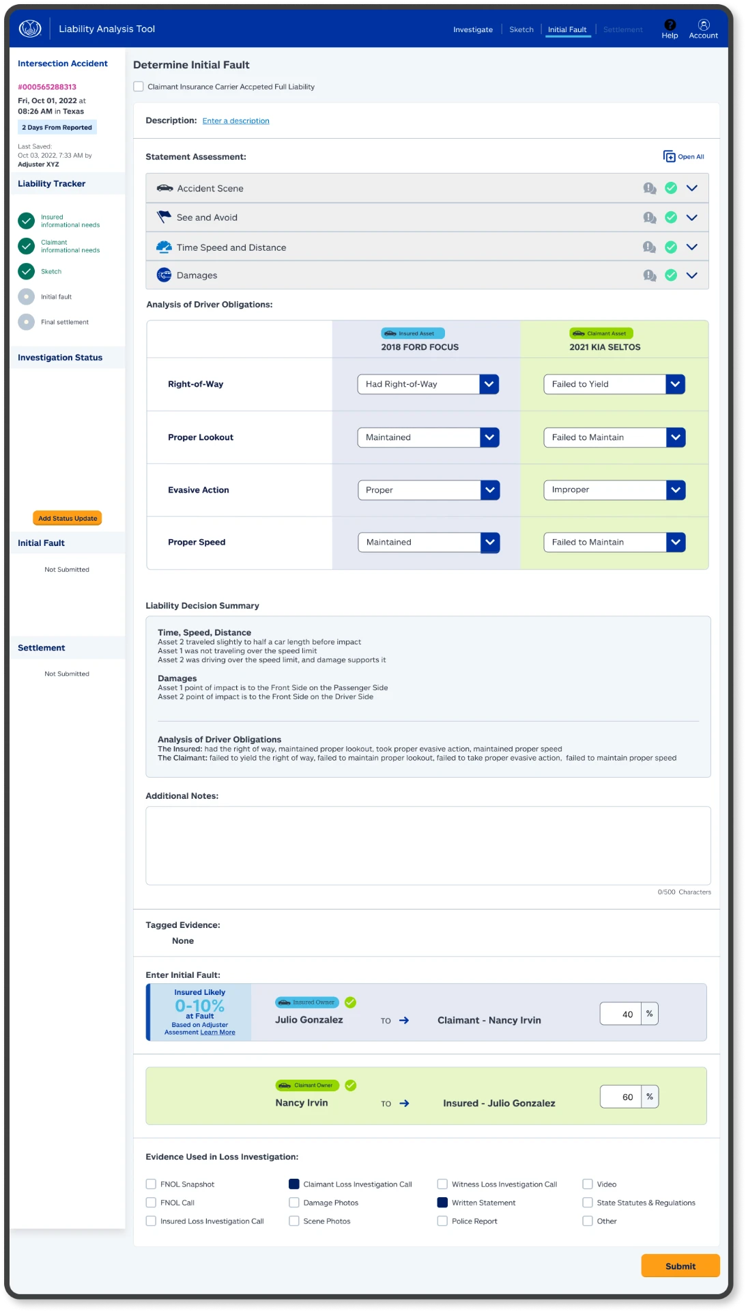The image size is (746, 1312).
Task: Click Final settlement pending step icon
Action: (x=26, y=322)
